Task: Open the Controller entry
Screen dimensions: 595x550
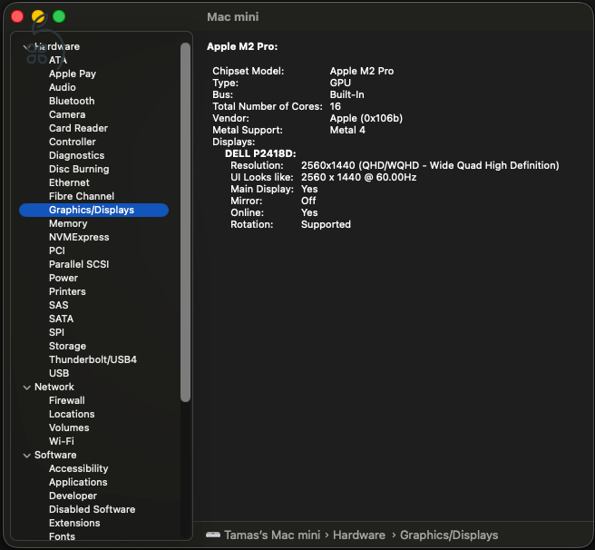Action: 72,142
